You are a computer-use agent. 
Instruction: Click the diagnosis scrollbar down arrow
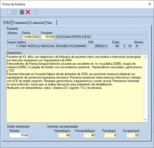[146, 120]
